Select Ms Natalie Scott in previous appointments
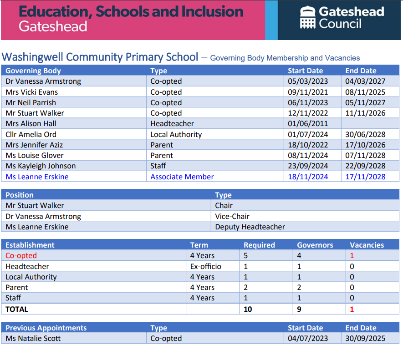403x345 pixels. pyautogui.click(x=33, y=338)
